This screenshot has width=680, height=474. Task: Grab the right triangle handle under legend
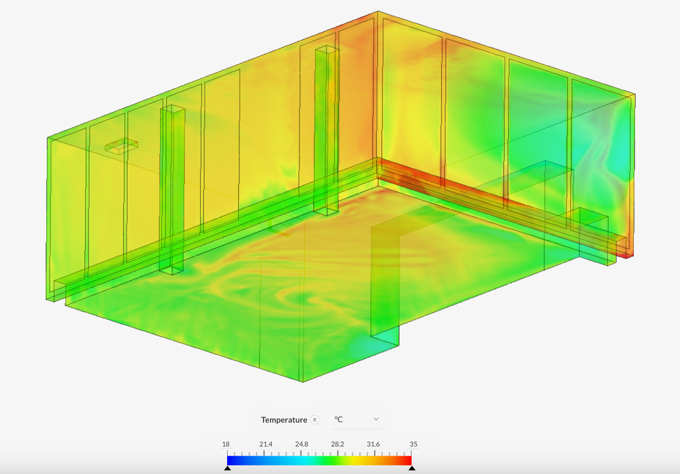[x=412, y=468]
